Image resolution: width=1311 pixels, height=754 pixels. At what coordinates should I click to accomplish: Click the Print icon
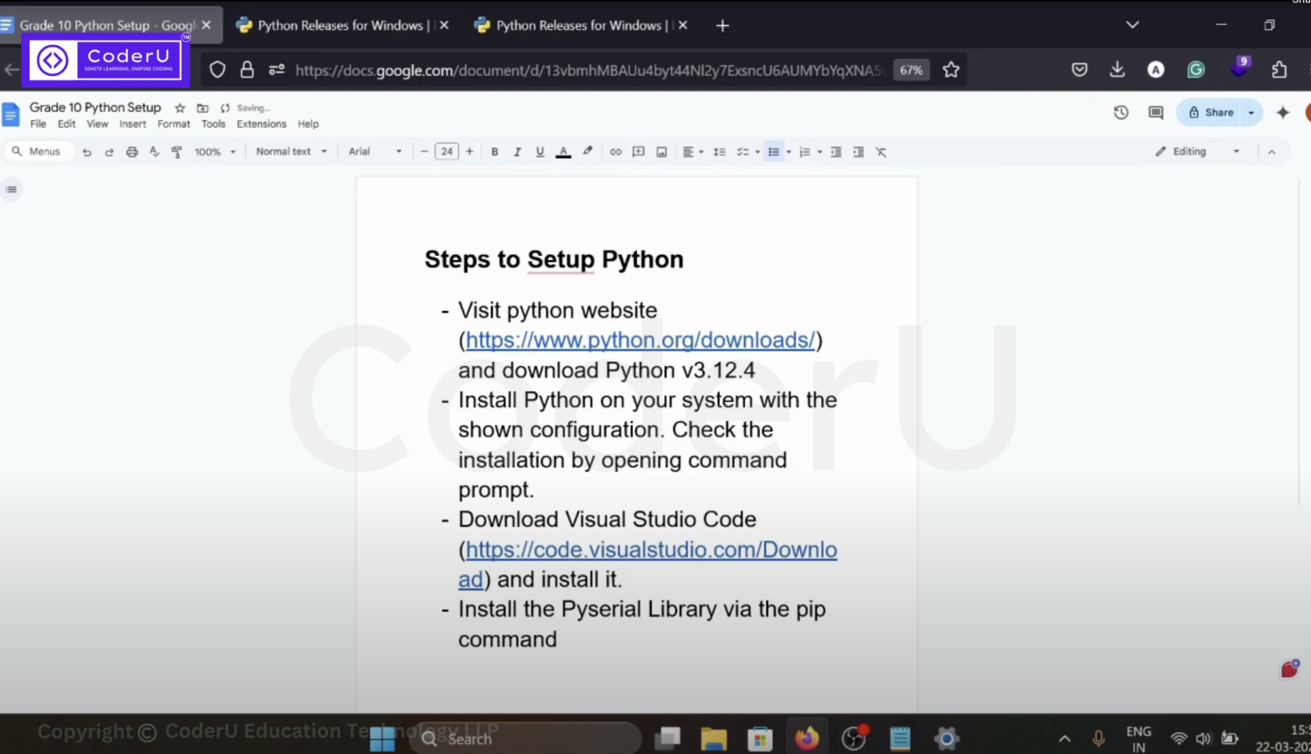(x=131, y=152)
